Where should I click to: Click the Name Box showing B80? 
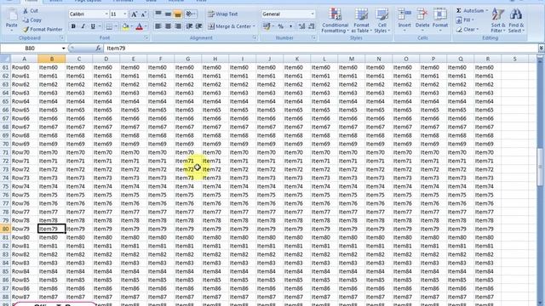click(x=31, y=48)
